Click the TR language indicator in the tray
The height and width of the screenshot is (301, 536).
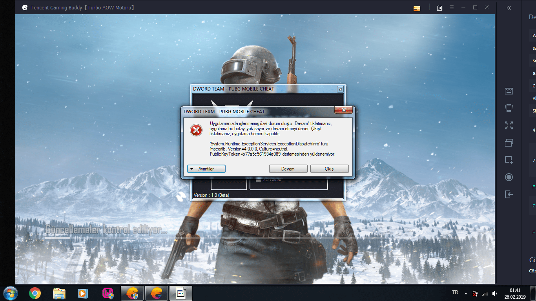[x=455, y=293]
